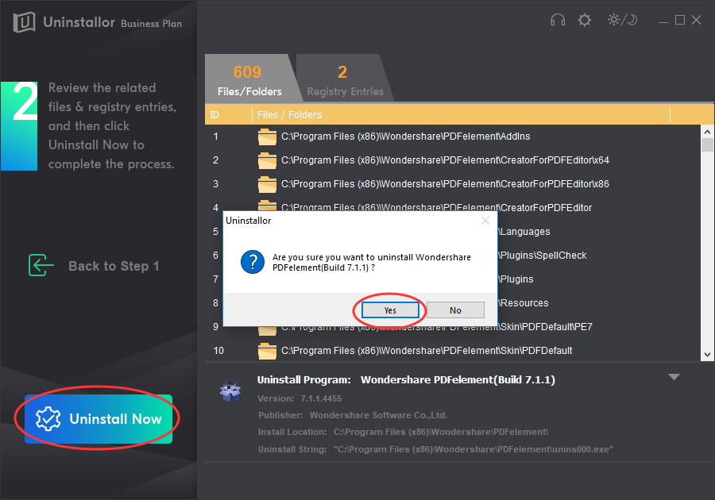Switch to the 609 Files/Folders tab
The height and width of the screenshot is (500, 715).
(x=249, y=79)
